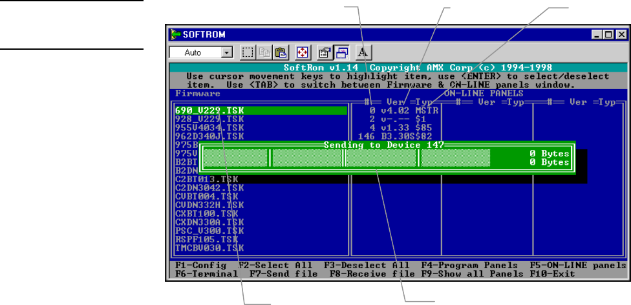Select firmware file 955V4034.TSK
Screen dimensions: 631x305
(209, 127)
